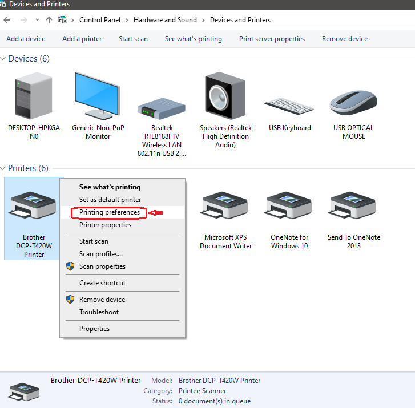Choose Remove device in context menu

coord(122,300)
